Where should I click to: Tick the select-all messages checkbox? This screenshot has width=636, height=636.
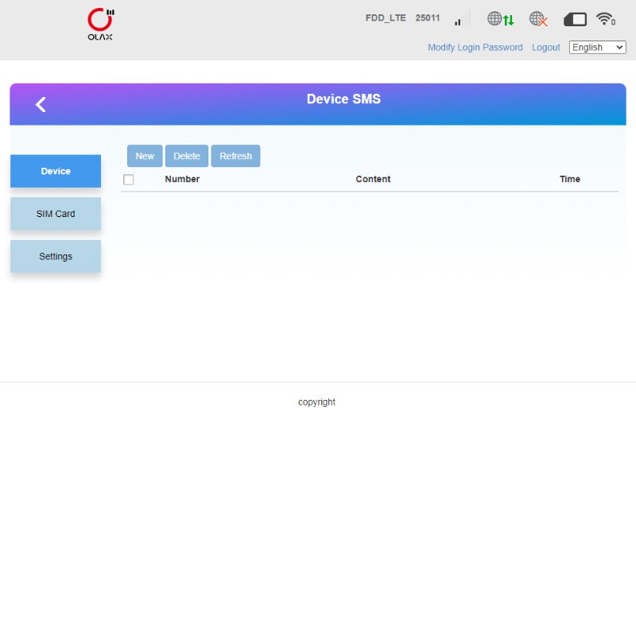pyautogui.click(x=129, y=180)
